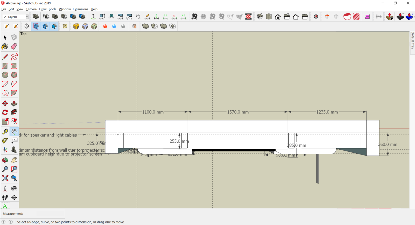Select the 3D Text tool

[x=14, y=150]
